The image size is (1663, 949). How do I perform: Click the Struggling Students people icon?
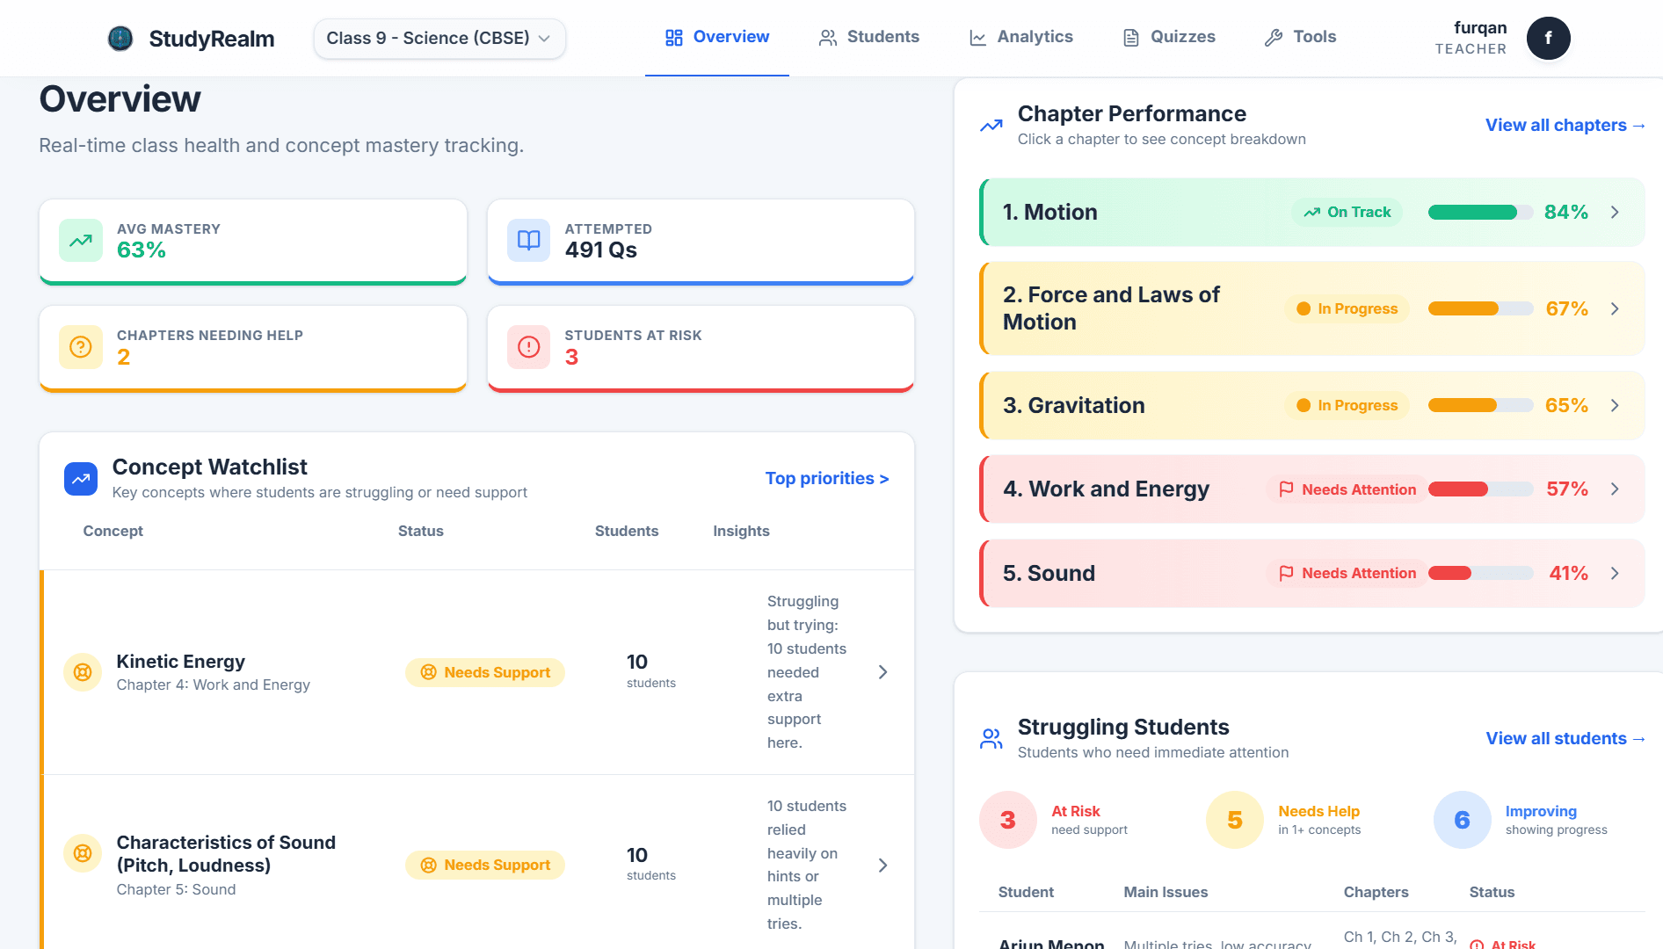pyautogui.click(x=991, y=739)
